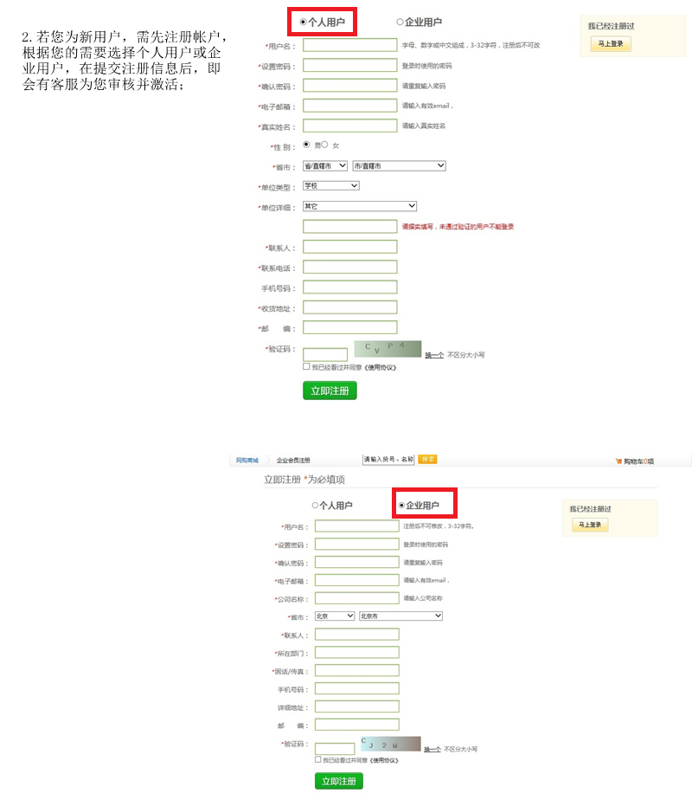This screenshot has width=692, height=800.
Task: Click the 收货地址 input field
Action: [349, 307]
